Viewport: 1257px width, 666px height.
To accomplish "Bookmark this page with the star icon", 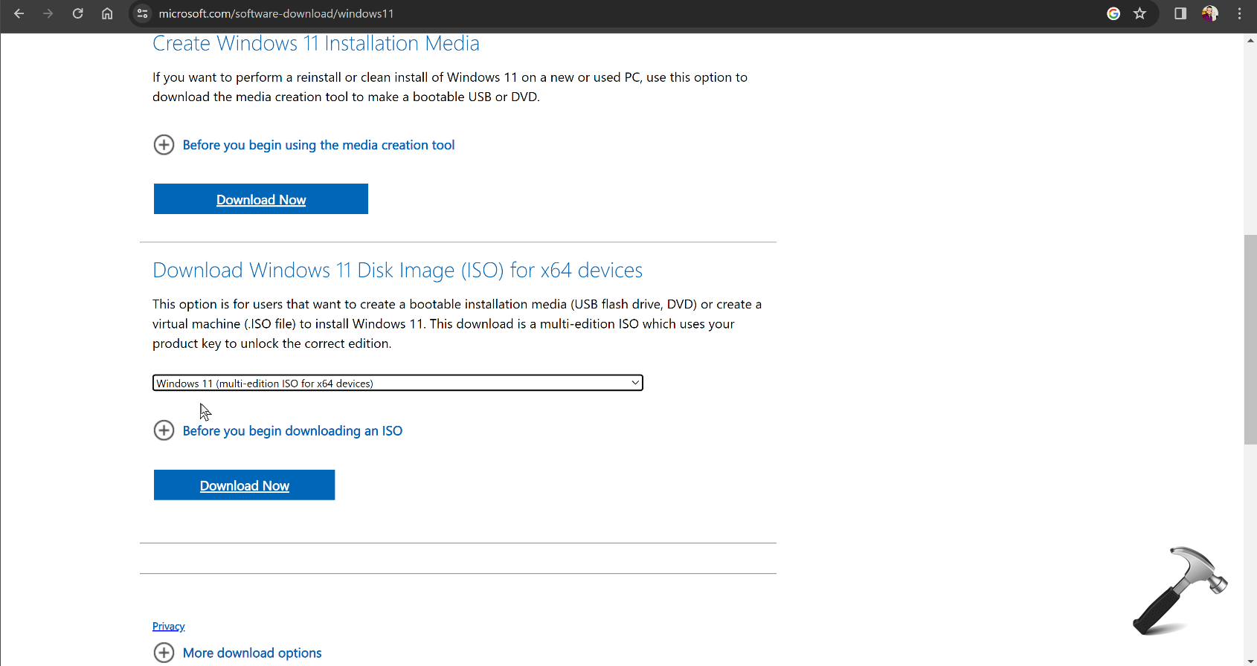I will [1139, 13].
